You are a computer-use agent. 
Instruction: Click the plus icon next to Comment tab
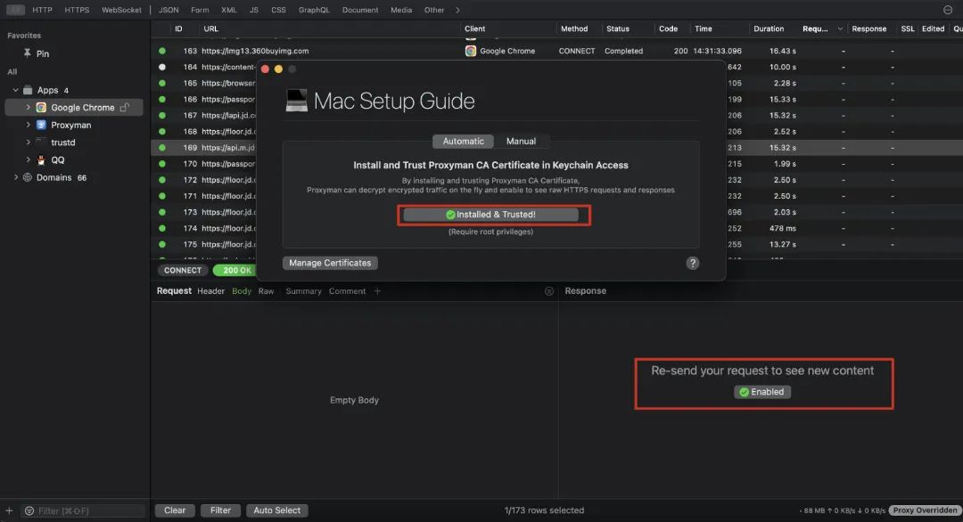pyautogui.click(x=378, y=291)
